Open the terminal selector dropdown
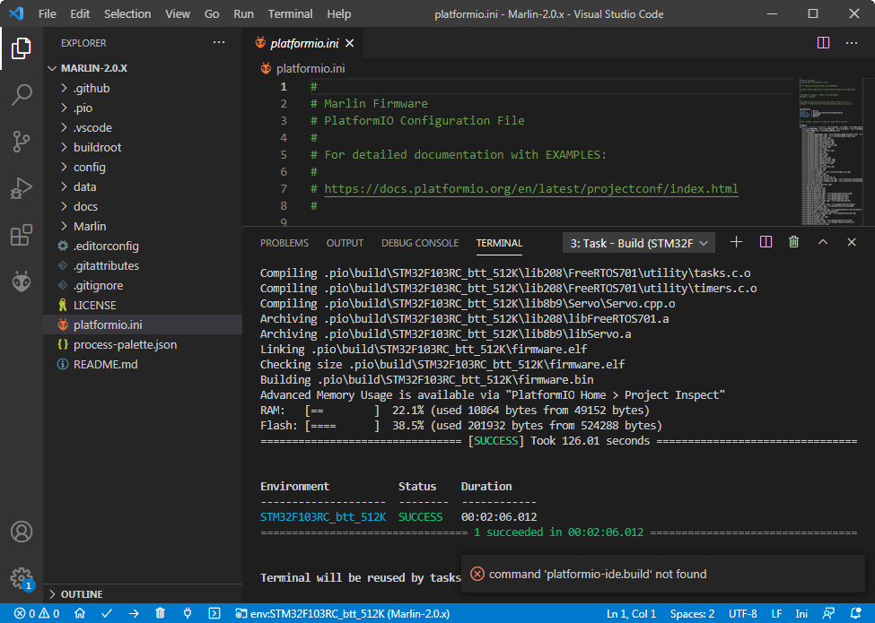 tap(639, 243)
